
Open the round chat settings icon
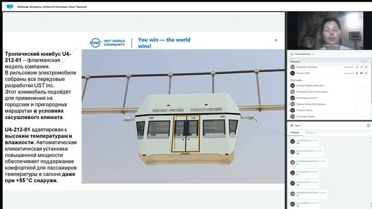[368, 125]
